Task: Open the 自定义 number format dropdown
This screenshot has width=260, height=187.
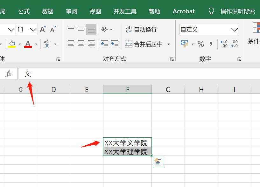Action: 235,30
